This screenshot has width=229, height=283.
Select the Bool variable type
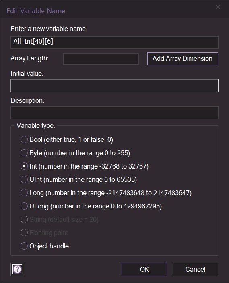[24, 140]
